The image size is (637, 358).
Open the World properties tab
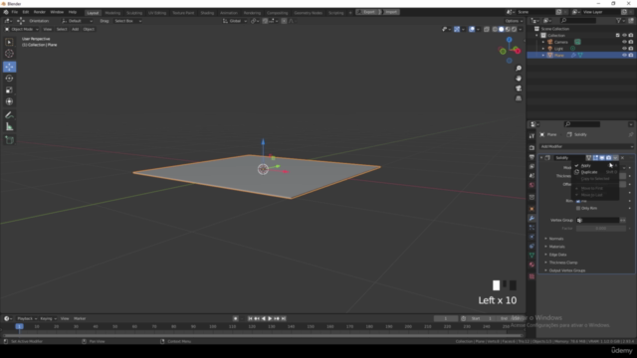coord(531,185)
